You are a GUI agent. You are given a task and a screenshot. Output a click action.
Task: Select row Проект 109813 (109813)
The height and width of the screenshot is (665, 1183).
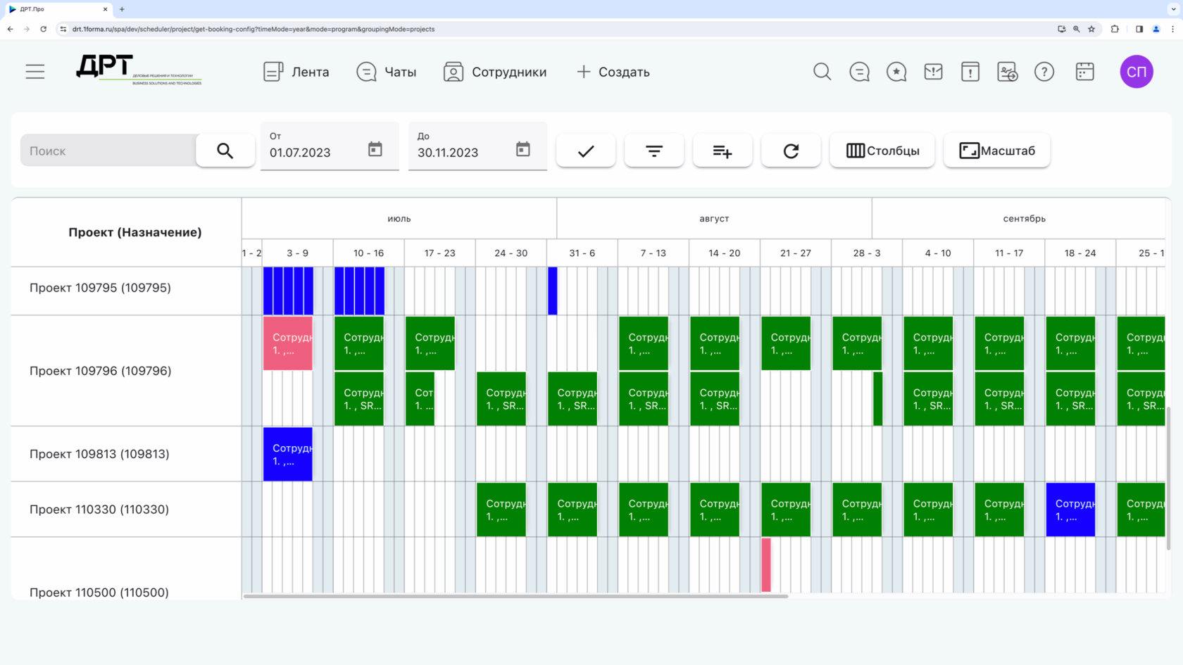click(x=127, y=454)
